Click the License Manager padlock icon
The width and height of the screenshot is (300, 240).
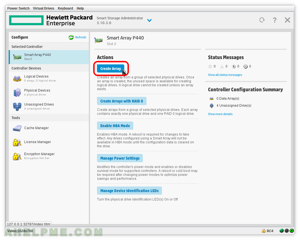coord(17,142)
